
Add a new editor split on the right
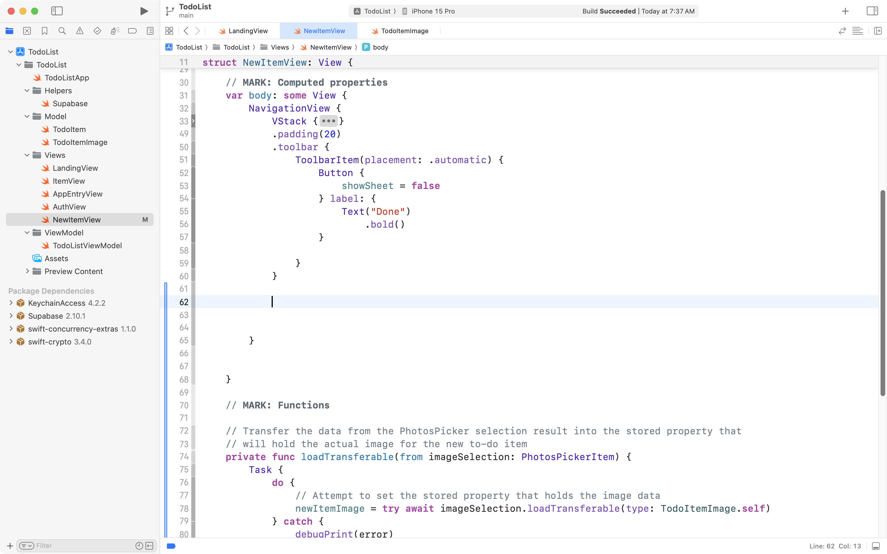point(878,31)
